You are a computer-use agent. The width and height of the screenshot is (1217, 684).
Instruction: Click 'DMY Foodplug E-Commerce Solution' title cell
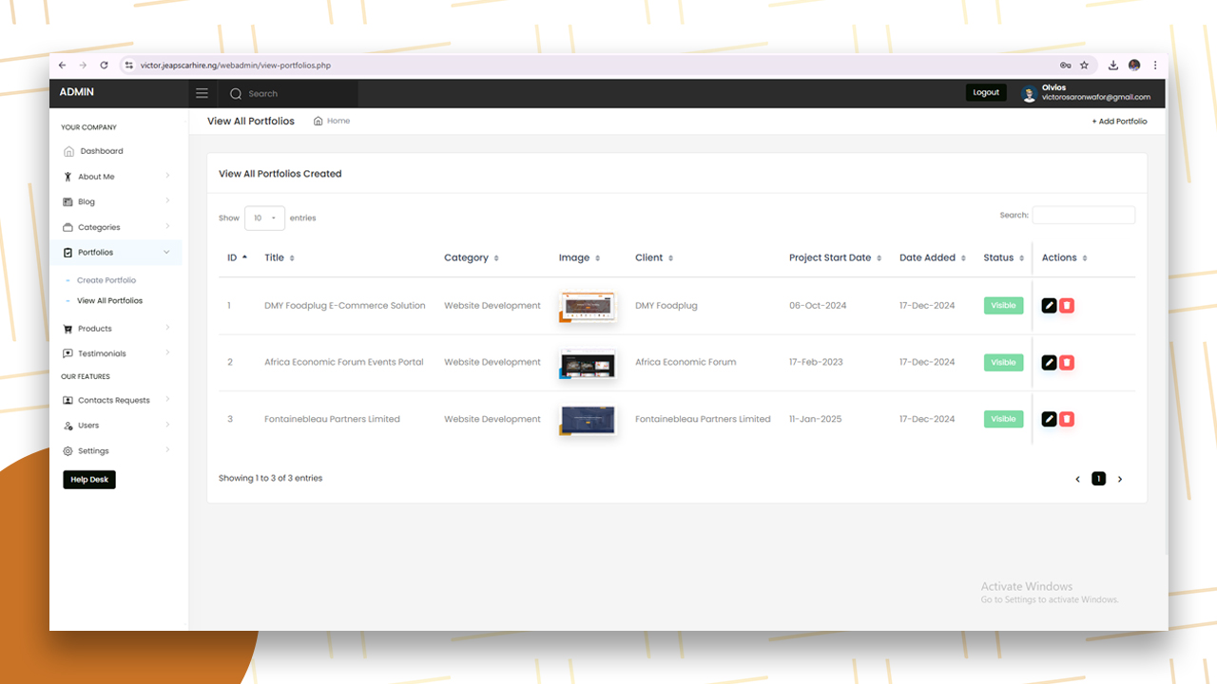pos(345,306)
